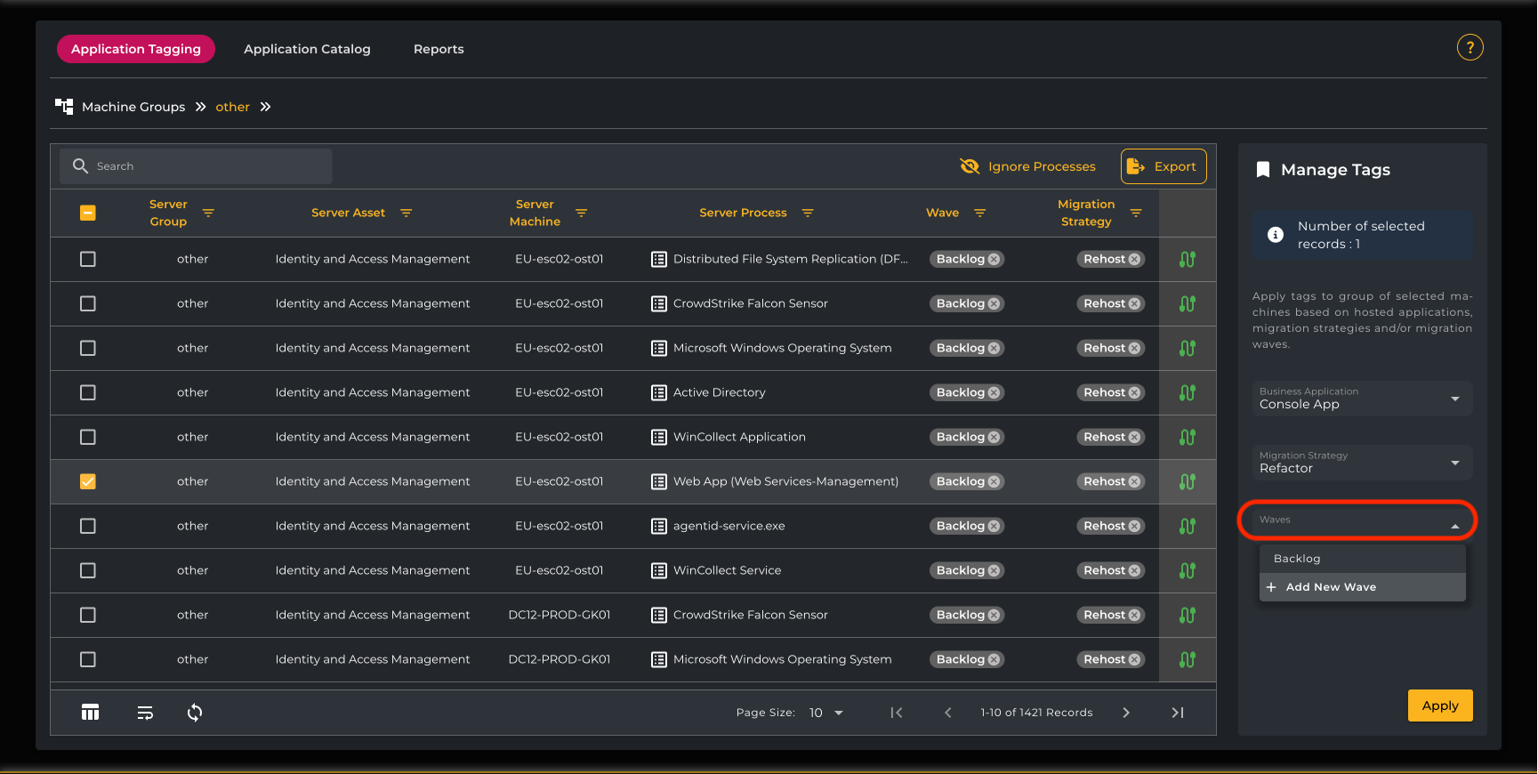Select Add New Wave menu option
The height and width of the screenshot is (774, 1538).
click(1331, 587)
